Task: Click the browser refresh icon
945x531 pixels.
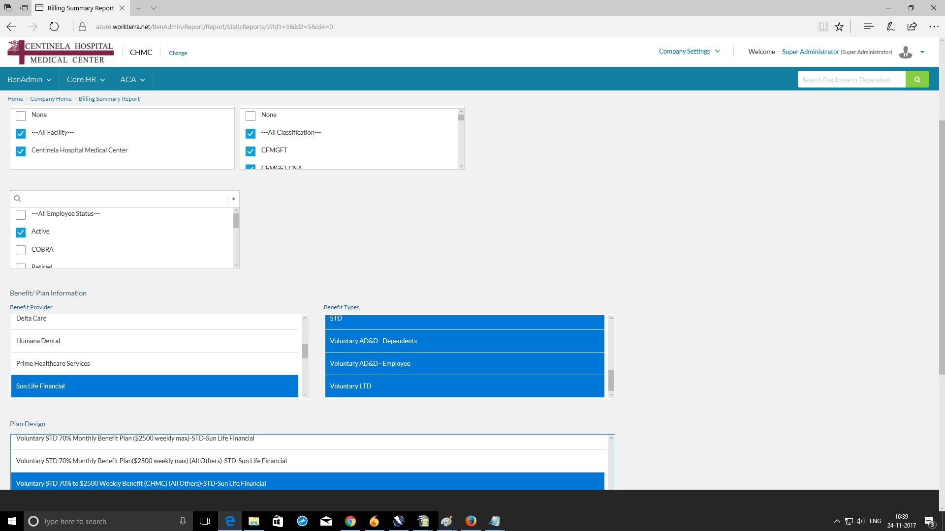Action: click(x=54, y=27)
